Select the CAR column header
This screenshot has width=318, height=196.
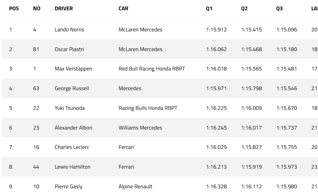[x=123, y=9]
